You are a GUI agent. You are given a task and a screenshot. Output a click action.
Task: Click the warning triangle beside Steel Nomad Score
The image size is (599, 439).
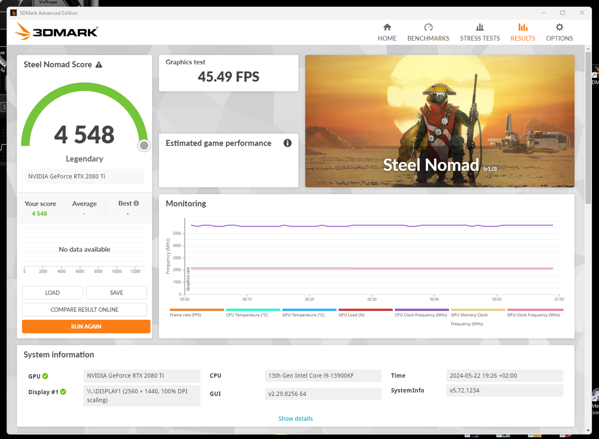click(x=99, y=65)
